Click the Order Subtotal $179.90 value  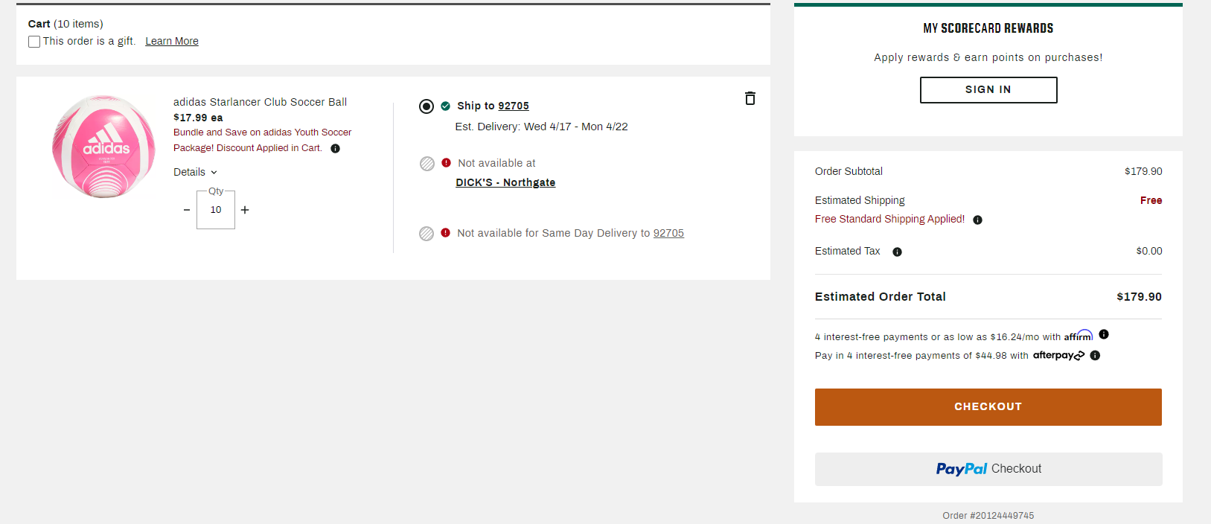[1143, 171]
